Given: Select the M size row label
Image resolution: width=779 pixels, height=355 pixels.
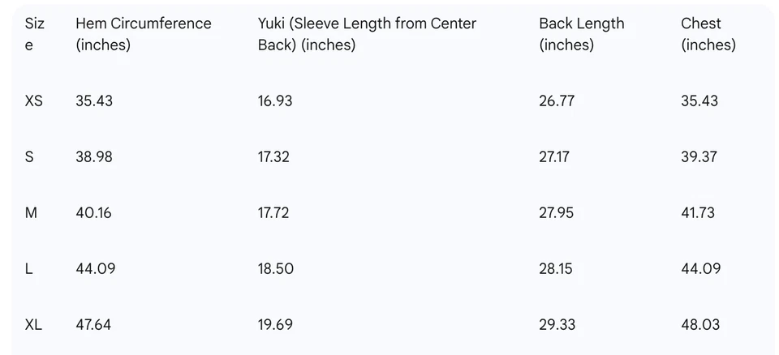Looking at the screenshot, I should click(x=32, y=213).
